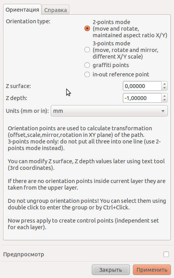Pick the in-out reference point option
174x278 pixels.
point(87,74)
